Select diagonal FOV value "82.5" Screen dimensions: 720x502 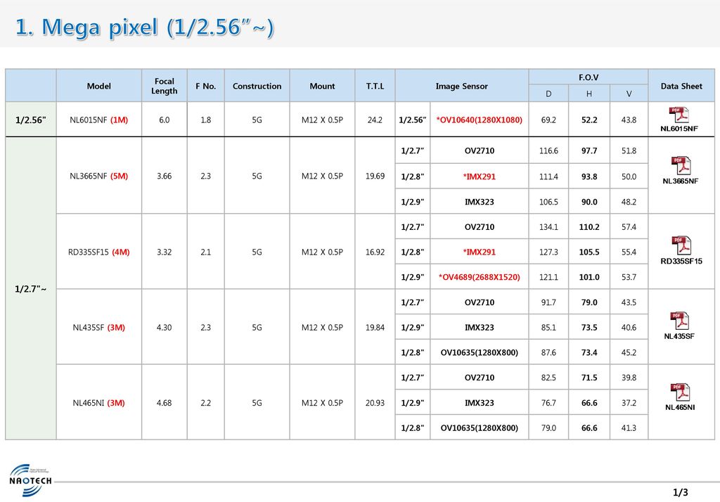548,378
